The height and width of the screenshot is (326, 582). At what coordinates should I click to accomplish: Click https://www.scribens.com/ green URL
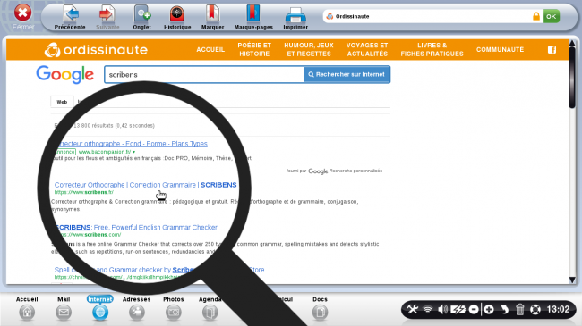pos(88,235)
